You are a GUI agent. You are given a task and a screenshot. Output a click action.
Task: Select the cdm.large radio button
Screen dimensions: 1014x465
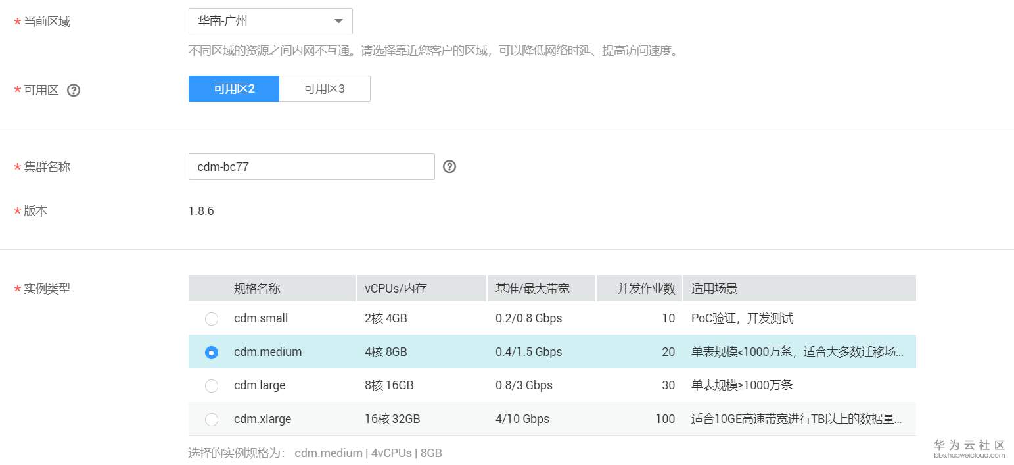pos(212,386)
